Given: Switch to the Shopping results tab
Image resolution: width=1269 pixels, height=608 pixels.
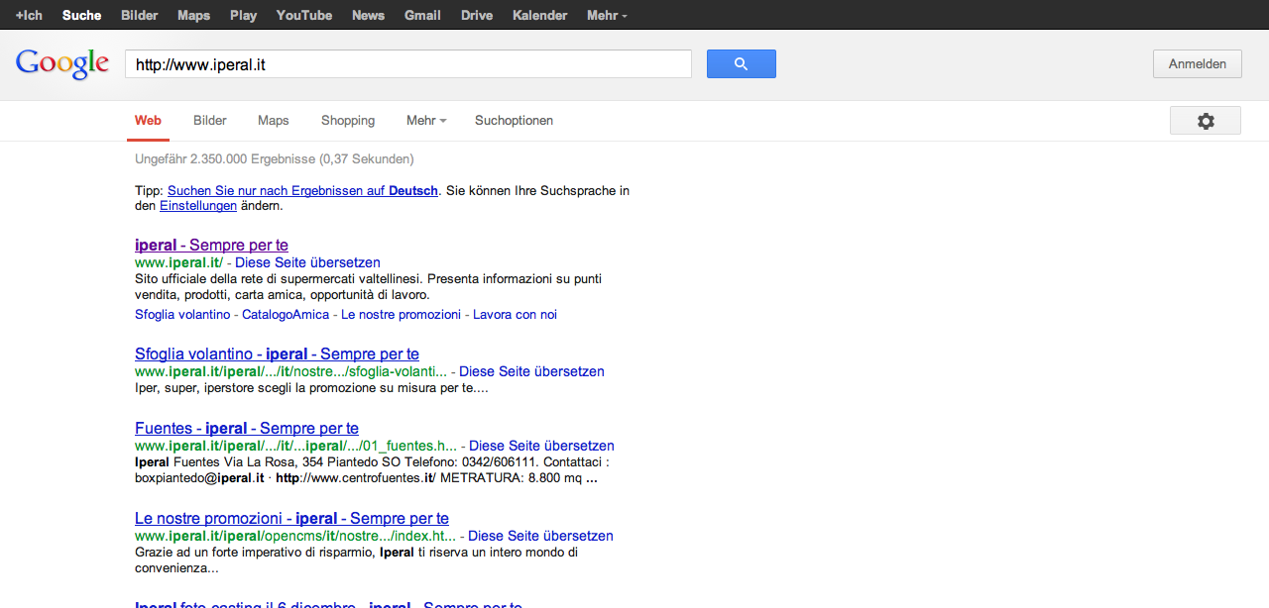Looking at the screenshot, I should [x=348, y=121].
